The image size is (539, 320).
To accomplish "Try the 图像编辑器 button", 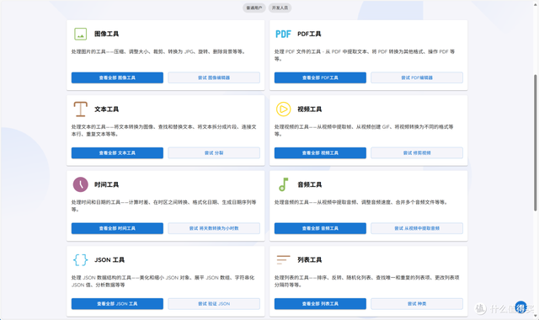I will click(x=214, y=77).
